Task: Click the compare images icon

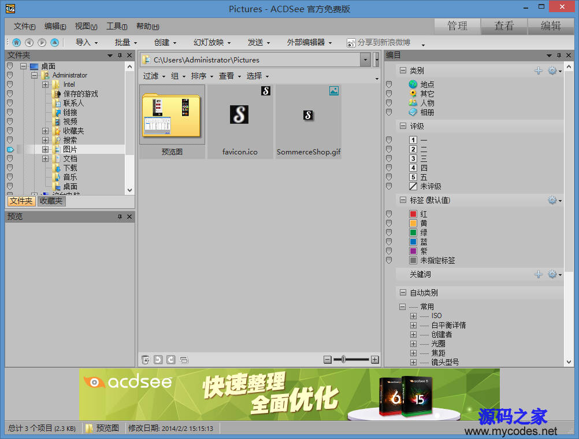Action: click(184, 360)
